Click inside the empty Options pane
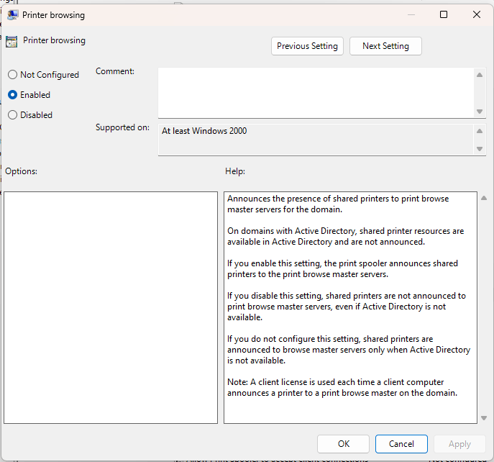494x462 pixels. click(111, 307)
